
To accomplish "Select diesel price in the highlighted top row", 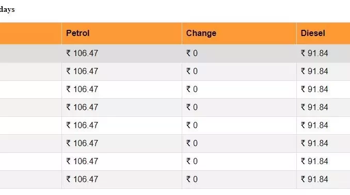I will pyautogui.click(x=314, y=54).
